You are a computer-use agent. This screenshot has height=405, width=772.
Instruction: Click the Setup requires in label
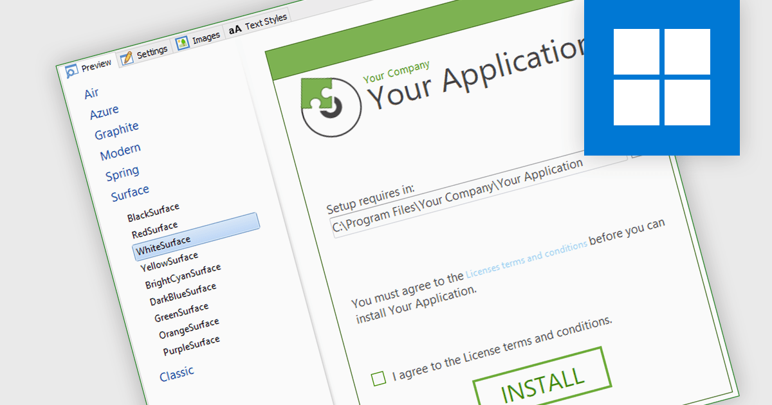[371, 199]
